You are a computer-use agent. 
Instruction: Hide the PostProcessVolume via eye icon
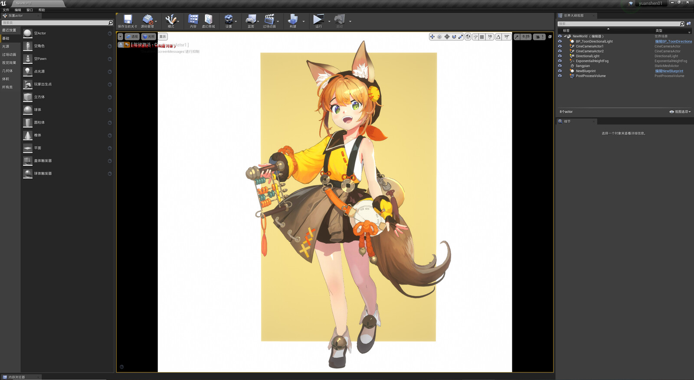click(560, 76)
